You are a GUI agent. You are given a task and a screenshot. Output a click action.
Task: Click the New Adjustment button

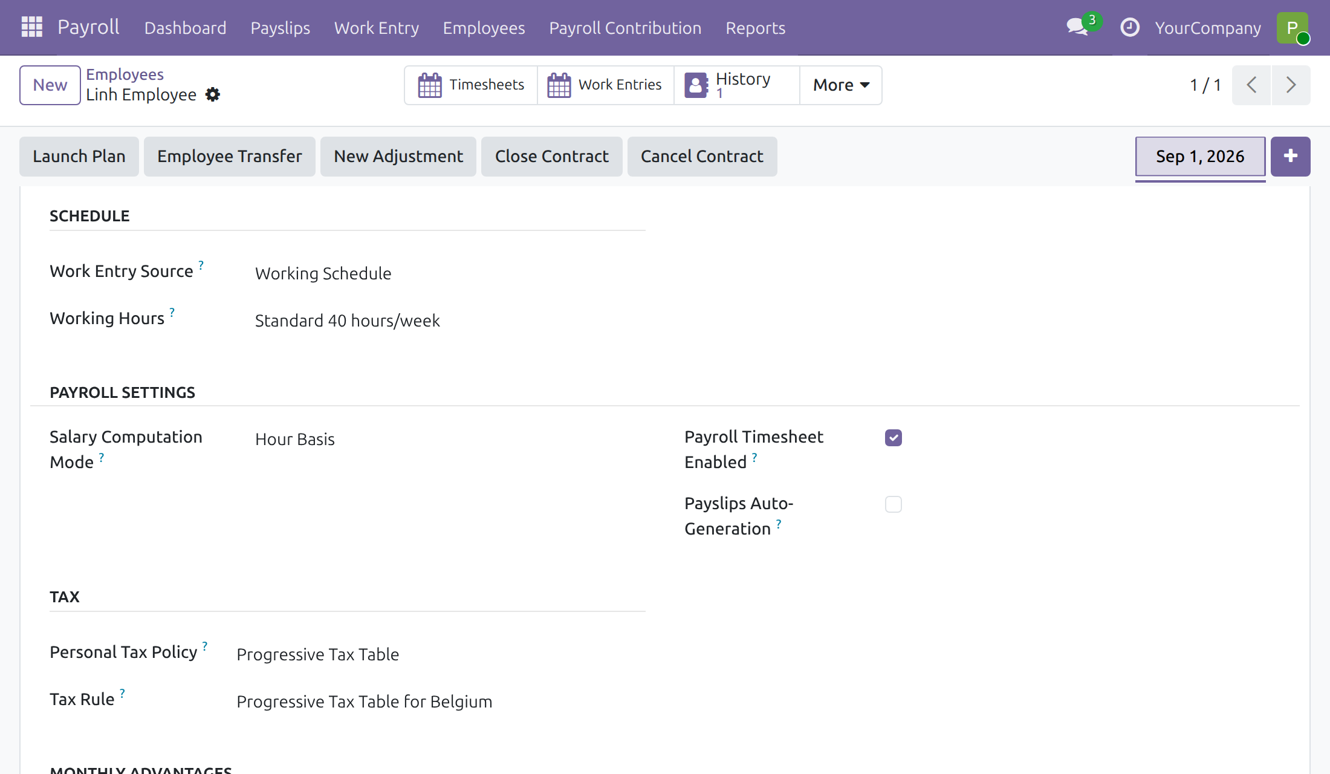pyautogui.click(x=398, y=157)
